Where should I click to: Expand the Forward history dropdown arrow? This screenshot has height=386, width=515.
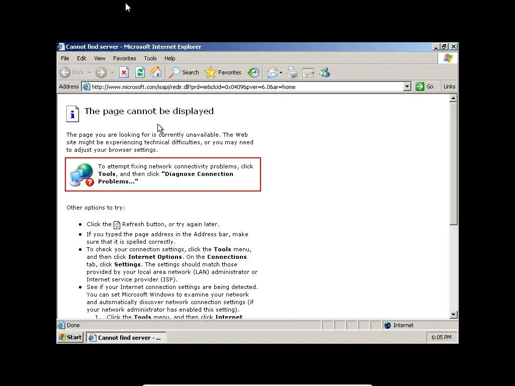112,72
